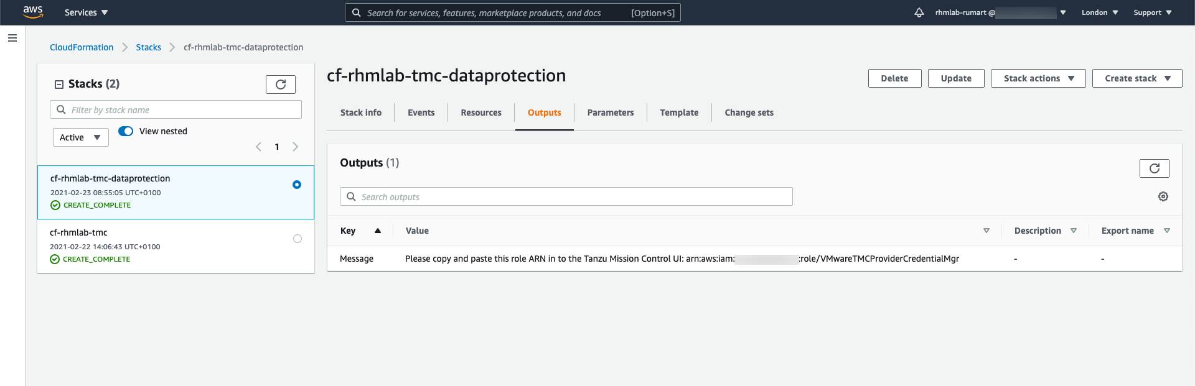Go to next stacks page
Image resolution: width=1195 pixels, height=386 pixels.
click(x=296, y=147)
